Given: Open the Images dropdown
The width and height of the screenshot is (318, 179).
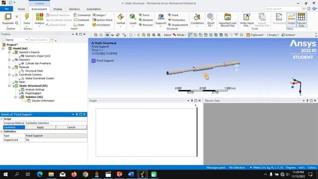Looking at the screenshot, I should 99,15.
